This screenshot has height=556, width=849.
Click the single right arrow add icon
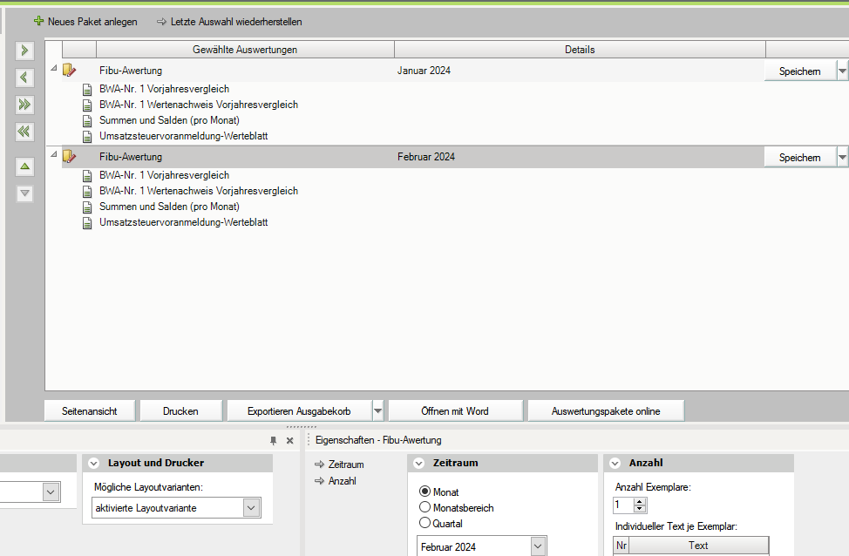tap(25, 51)
